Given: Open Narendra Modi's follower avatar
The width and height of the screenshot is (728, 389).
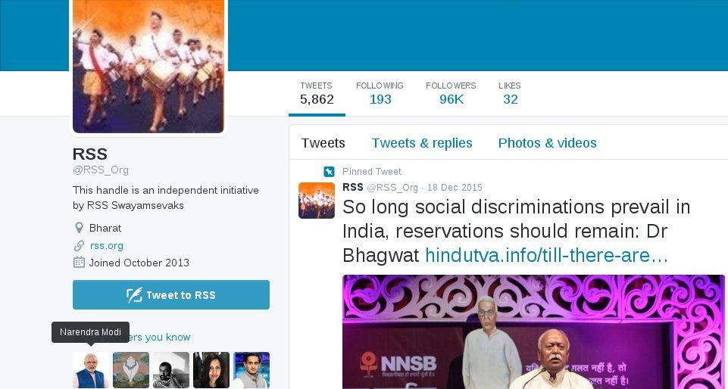Looking at the screenshot, I should pyautogui.click(x=91, y=370).
